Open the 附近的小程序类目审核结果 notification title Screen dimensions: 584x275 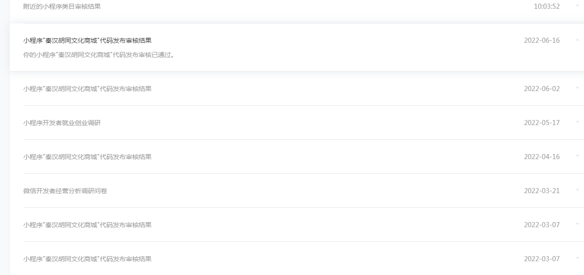[62, 6]
